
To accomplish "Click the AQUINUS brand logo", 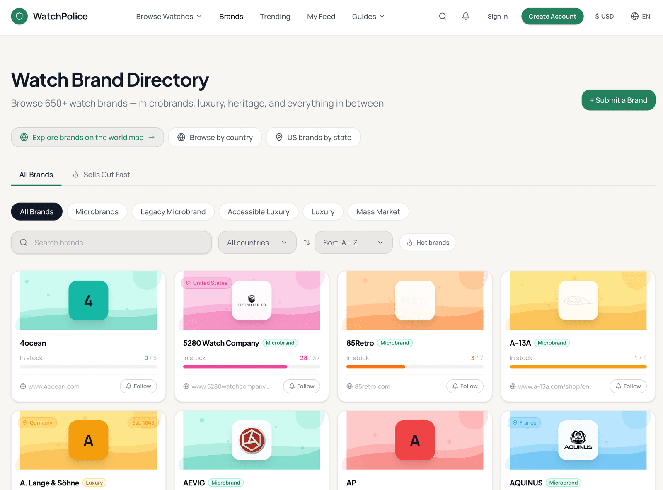I will 578,440.
